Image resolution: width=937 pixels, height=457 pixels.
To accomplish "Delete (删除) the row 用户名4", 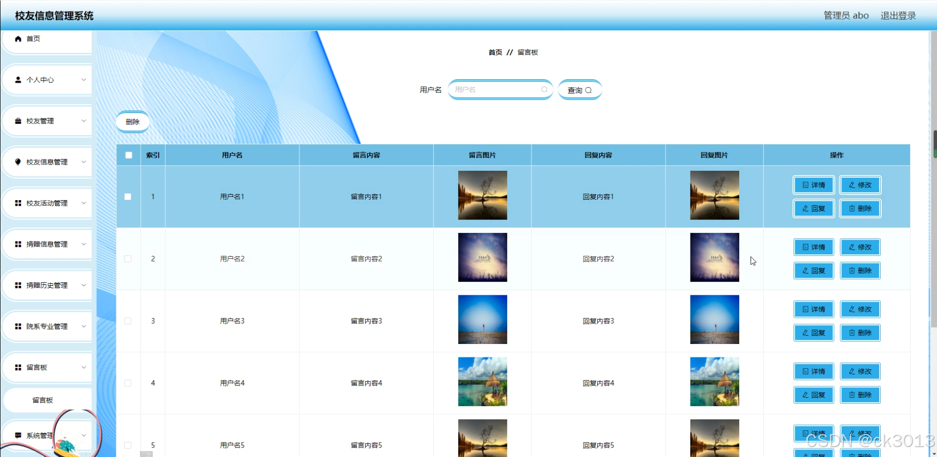I will point(860,395).
